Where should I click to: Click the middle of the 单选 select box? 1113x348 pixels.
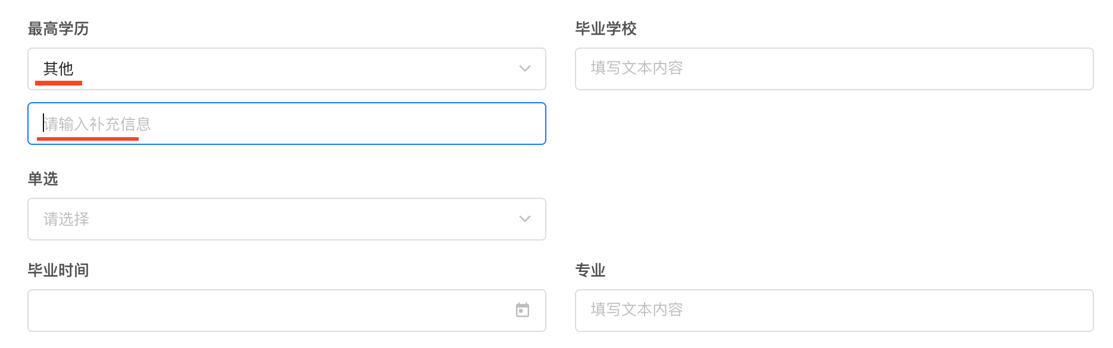(x=286, y=219)
